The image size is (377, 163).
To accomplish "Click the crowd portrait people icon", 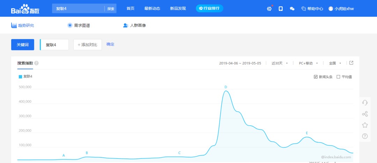I will pos(126,25).
